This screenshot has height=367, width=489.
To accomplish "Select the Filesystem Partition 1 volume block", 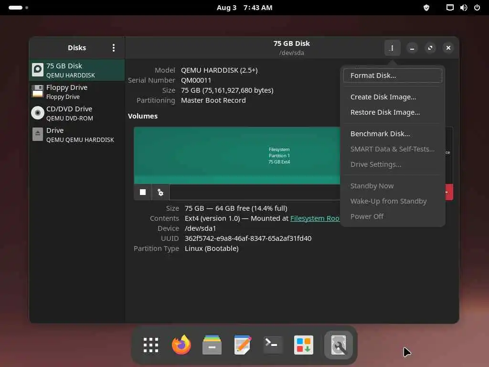I will point(237,155).
